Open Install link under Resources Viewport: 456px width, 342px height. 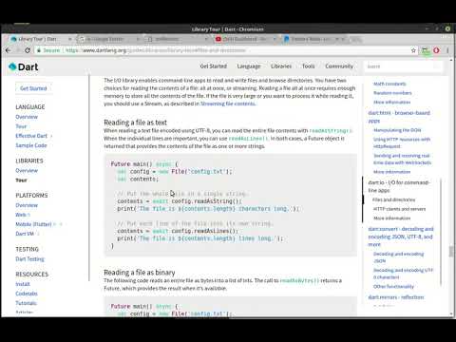tap(23, 284)
